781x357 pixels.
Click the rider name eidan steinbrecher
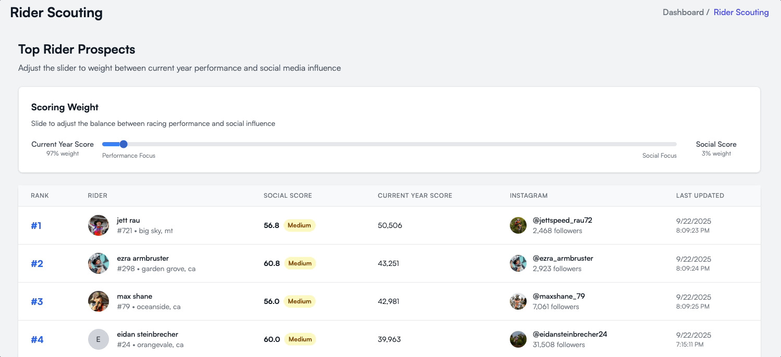[148, 334]
